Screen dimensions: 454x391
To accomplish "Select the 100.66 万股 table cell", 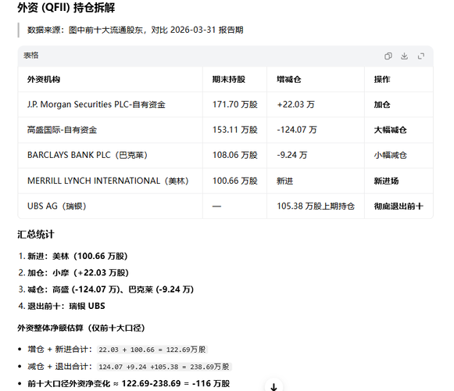I will point(235,181).
